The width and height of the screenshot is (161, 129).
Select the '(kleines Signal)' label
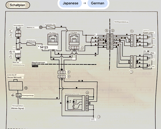[18, 108]
